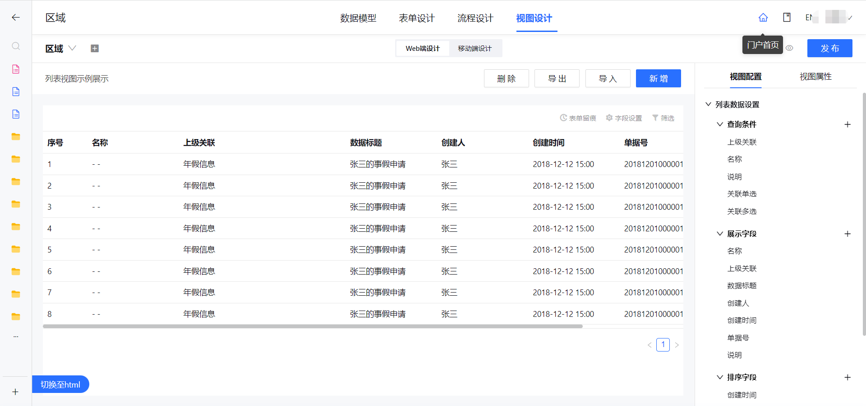Screen dimensions: 866x406
Task: Open the pink document icon in sidebar
Action: [16, 69]
